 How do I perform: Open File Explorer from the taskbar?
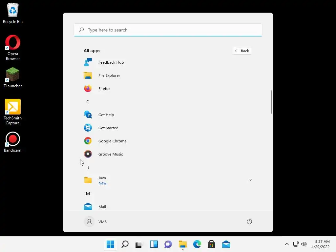(182, 244)
